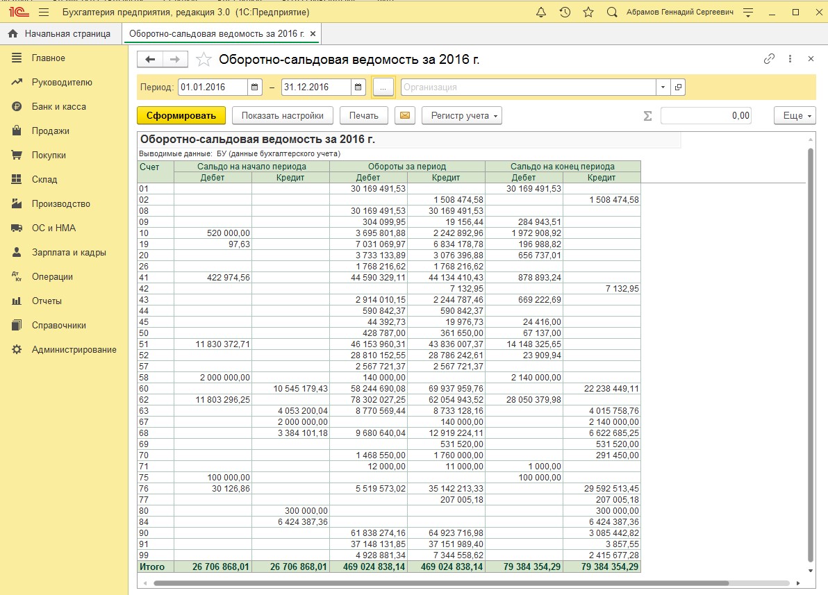Screen dimensions: 828x595
Task: Click the notifications bell icon
Action: pyautogui.click(x=542, y=12)
